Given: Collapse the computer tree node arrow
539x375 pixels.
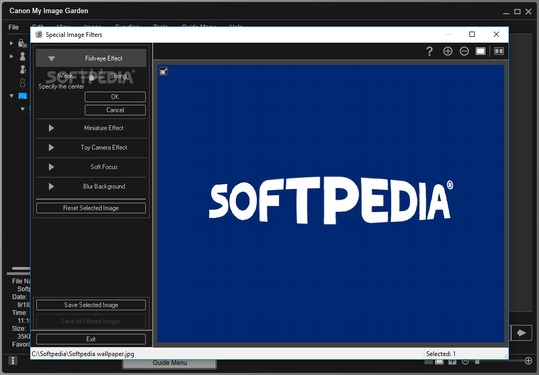Looking at the screenshot, I should 12,96.
